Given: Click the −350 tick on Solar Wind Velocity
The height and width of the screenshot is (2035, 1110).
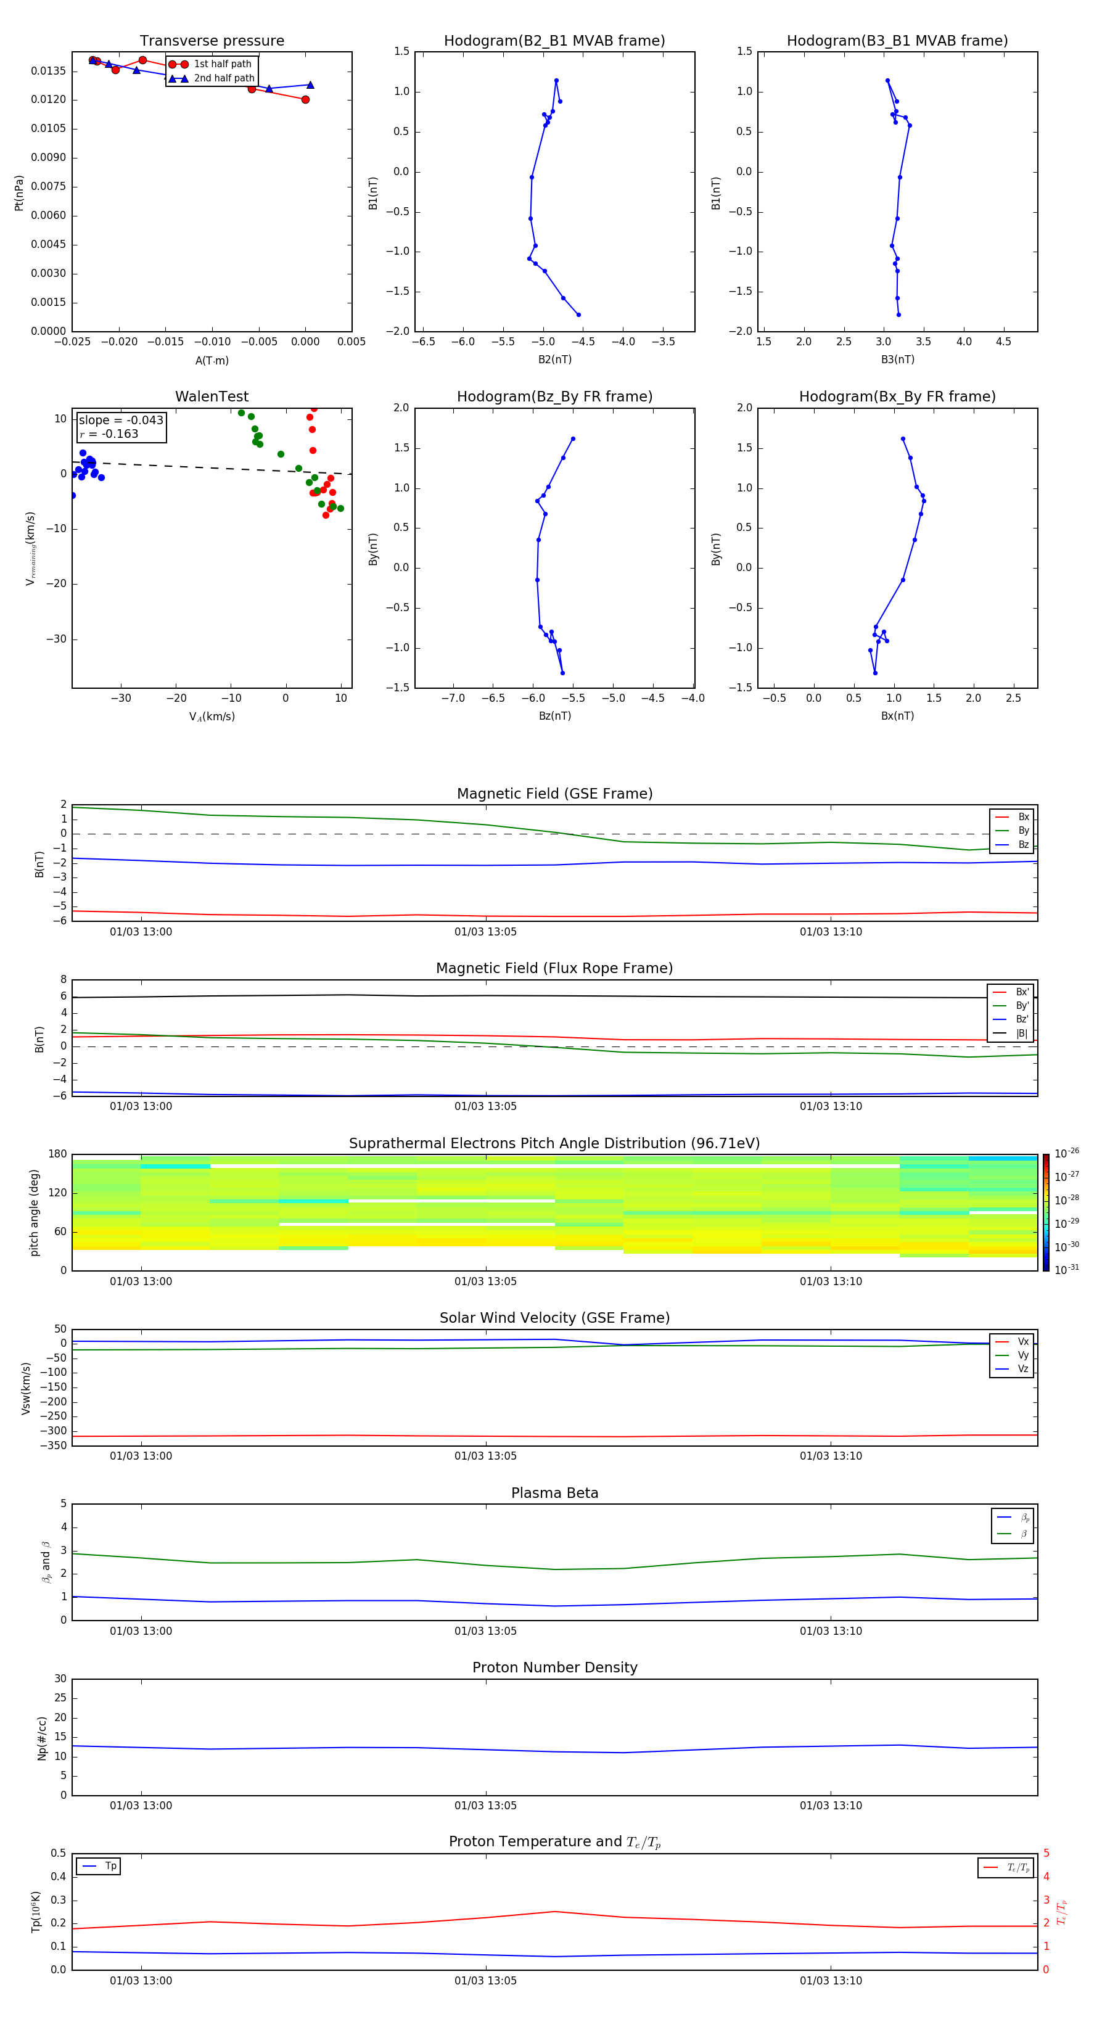Looking at the screenshot, I should 52,1445.
